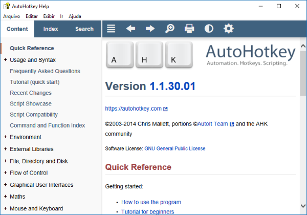Viewport: 307px width, 215px height.
Task: Switch to the Search tab
Action: (84, 29)
